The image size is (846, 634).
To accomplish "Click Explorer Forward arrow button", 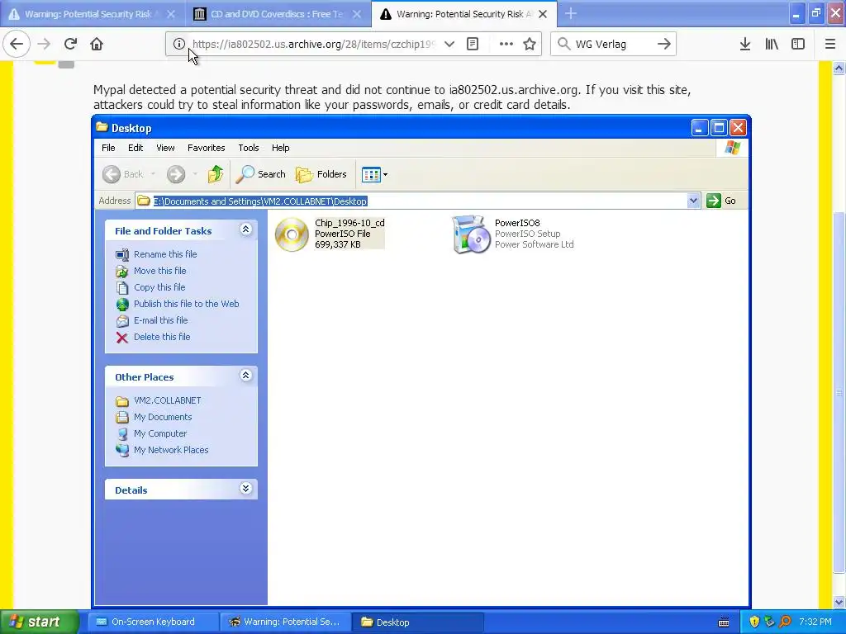I will point(176,174).
